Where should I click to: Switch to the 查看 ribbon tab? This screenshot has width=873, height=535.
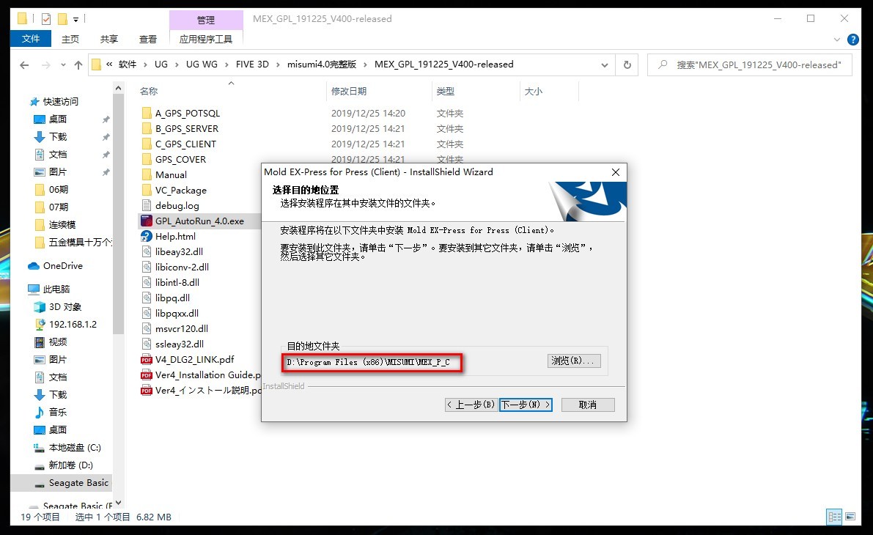pyautogui.click(x=147, y=39)
